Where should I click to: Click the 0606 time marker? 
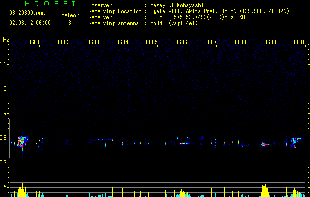[x=181, y=42]
